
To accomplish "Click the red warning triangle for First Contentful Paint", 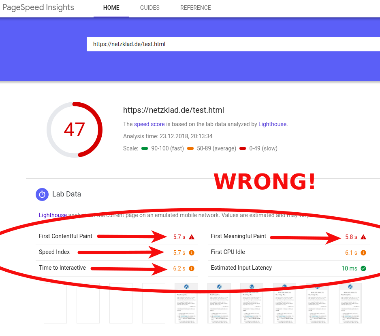I will tap(192, 237).
